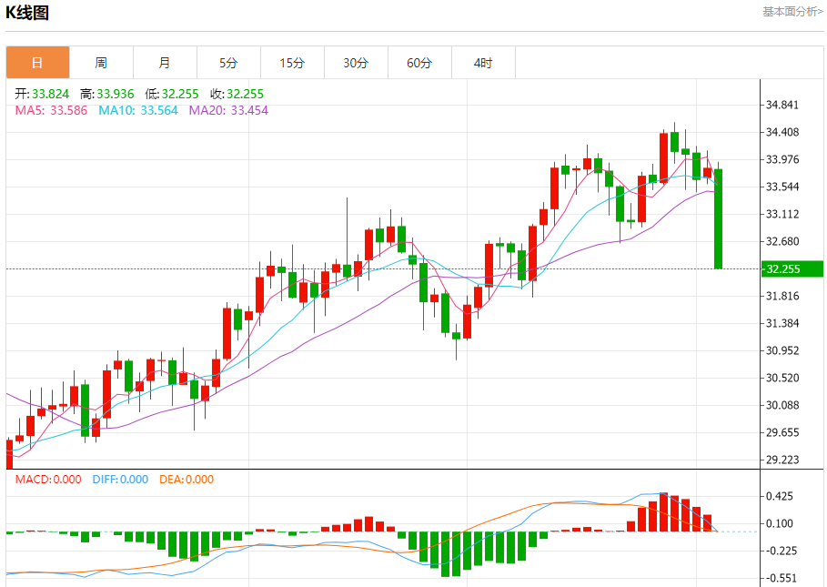The width and height of the screenshot is (827, 587).
Task: Click the last long green candlestick
Action: click(719, 218)
